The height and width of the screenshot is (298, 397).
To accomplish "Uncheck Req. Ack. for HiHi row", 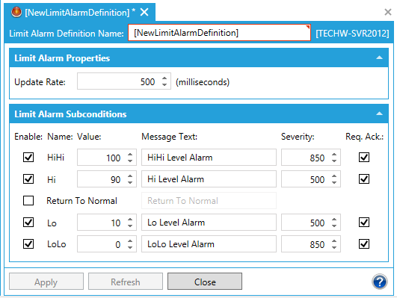I will click(x=364, y=158).
